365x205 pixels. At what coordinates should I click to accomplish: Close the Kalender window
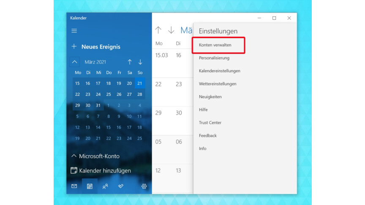click(289, 18)
